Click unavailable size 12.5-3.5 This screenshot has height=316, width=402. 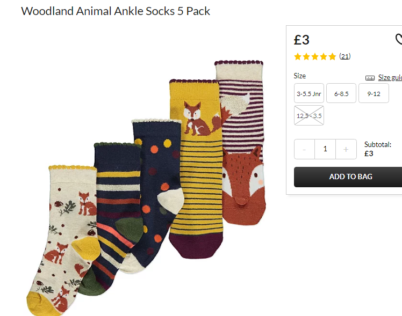(309, 115)
